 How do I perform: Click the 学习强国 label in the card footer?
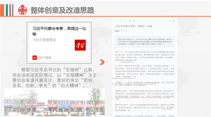[x=45, y=58]
